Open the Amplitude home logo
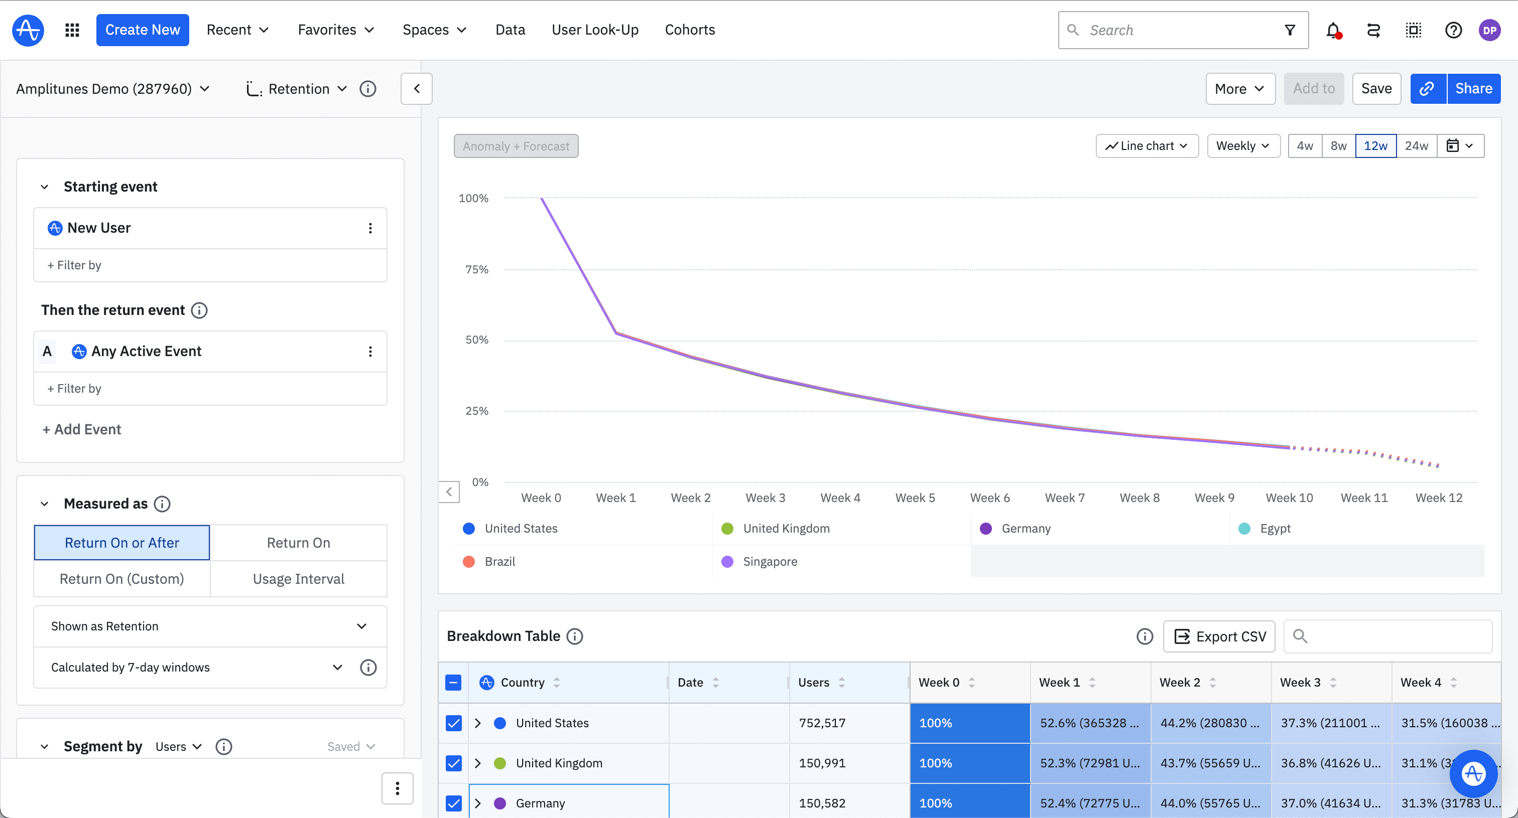 tap(27, 30)
